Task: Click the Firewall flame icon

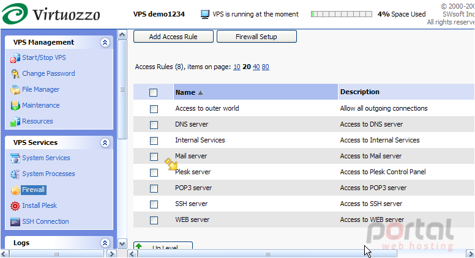Action: (15, 190)
